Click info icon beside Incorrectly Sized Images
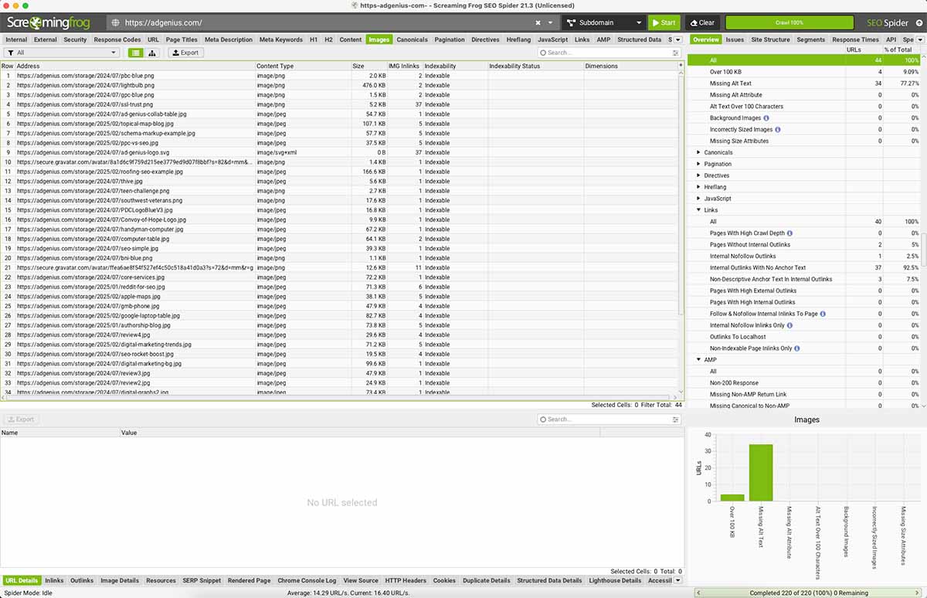The height and width of the screenshot is (598, 927). pos(777,130)
